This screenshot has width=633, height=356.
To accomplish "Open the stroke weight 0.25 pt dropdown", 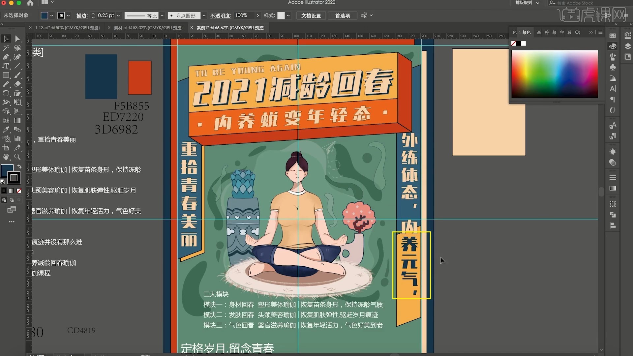I will coord(118,15).
